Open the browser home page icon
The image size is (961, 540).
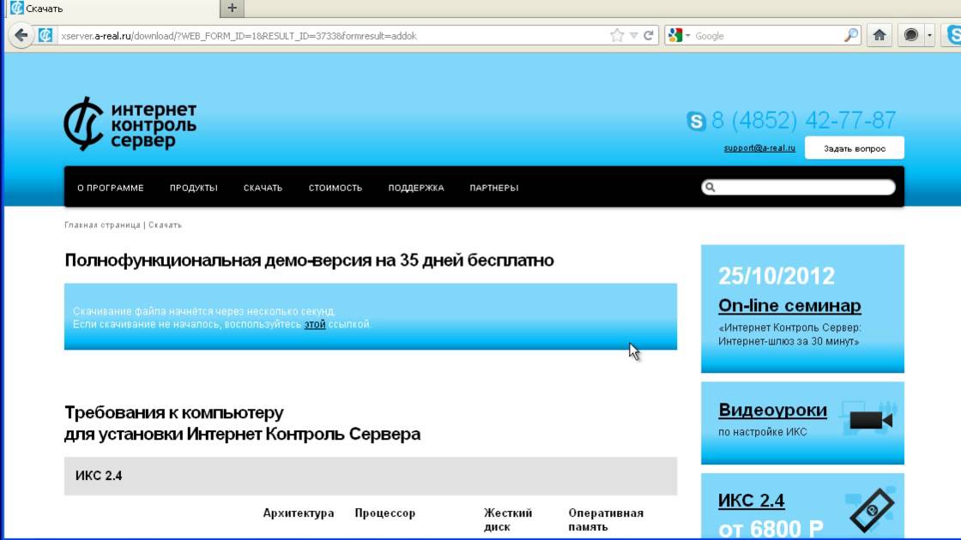879,35
